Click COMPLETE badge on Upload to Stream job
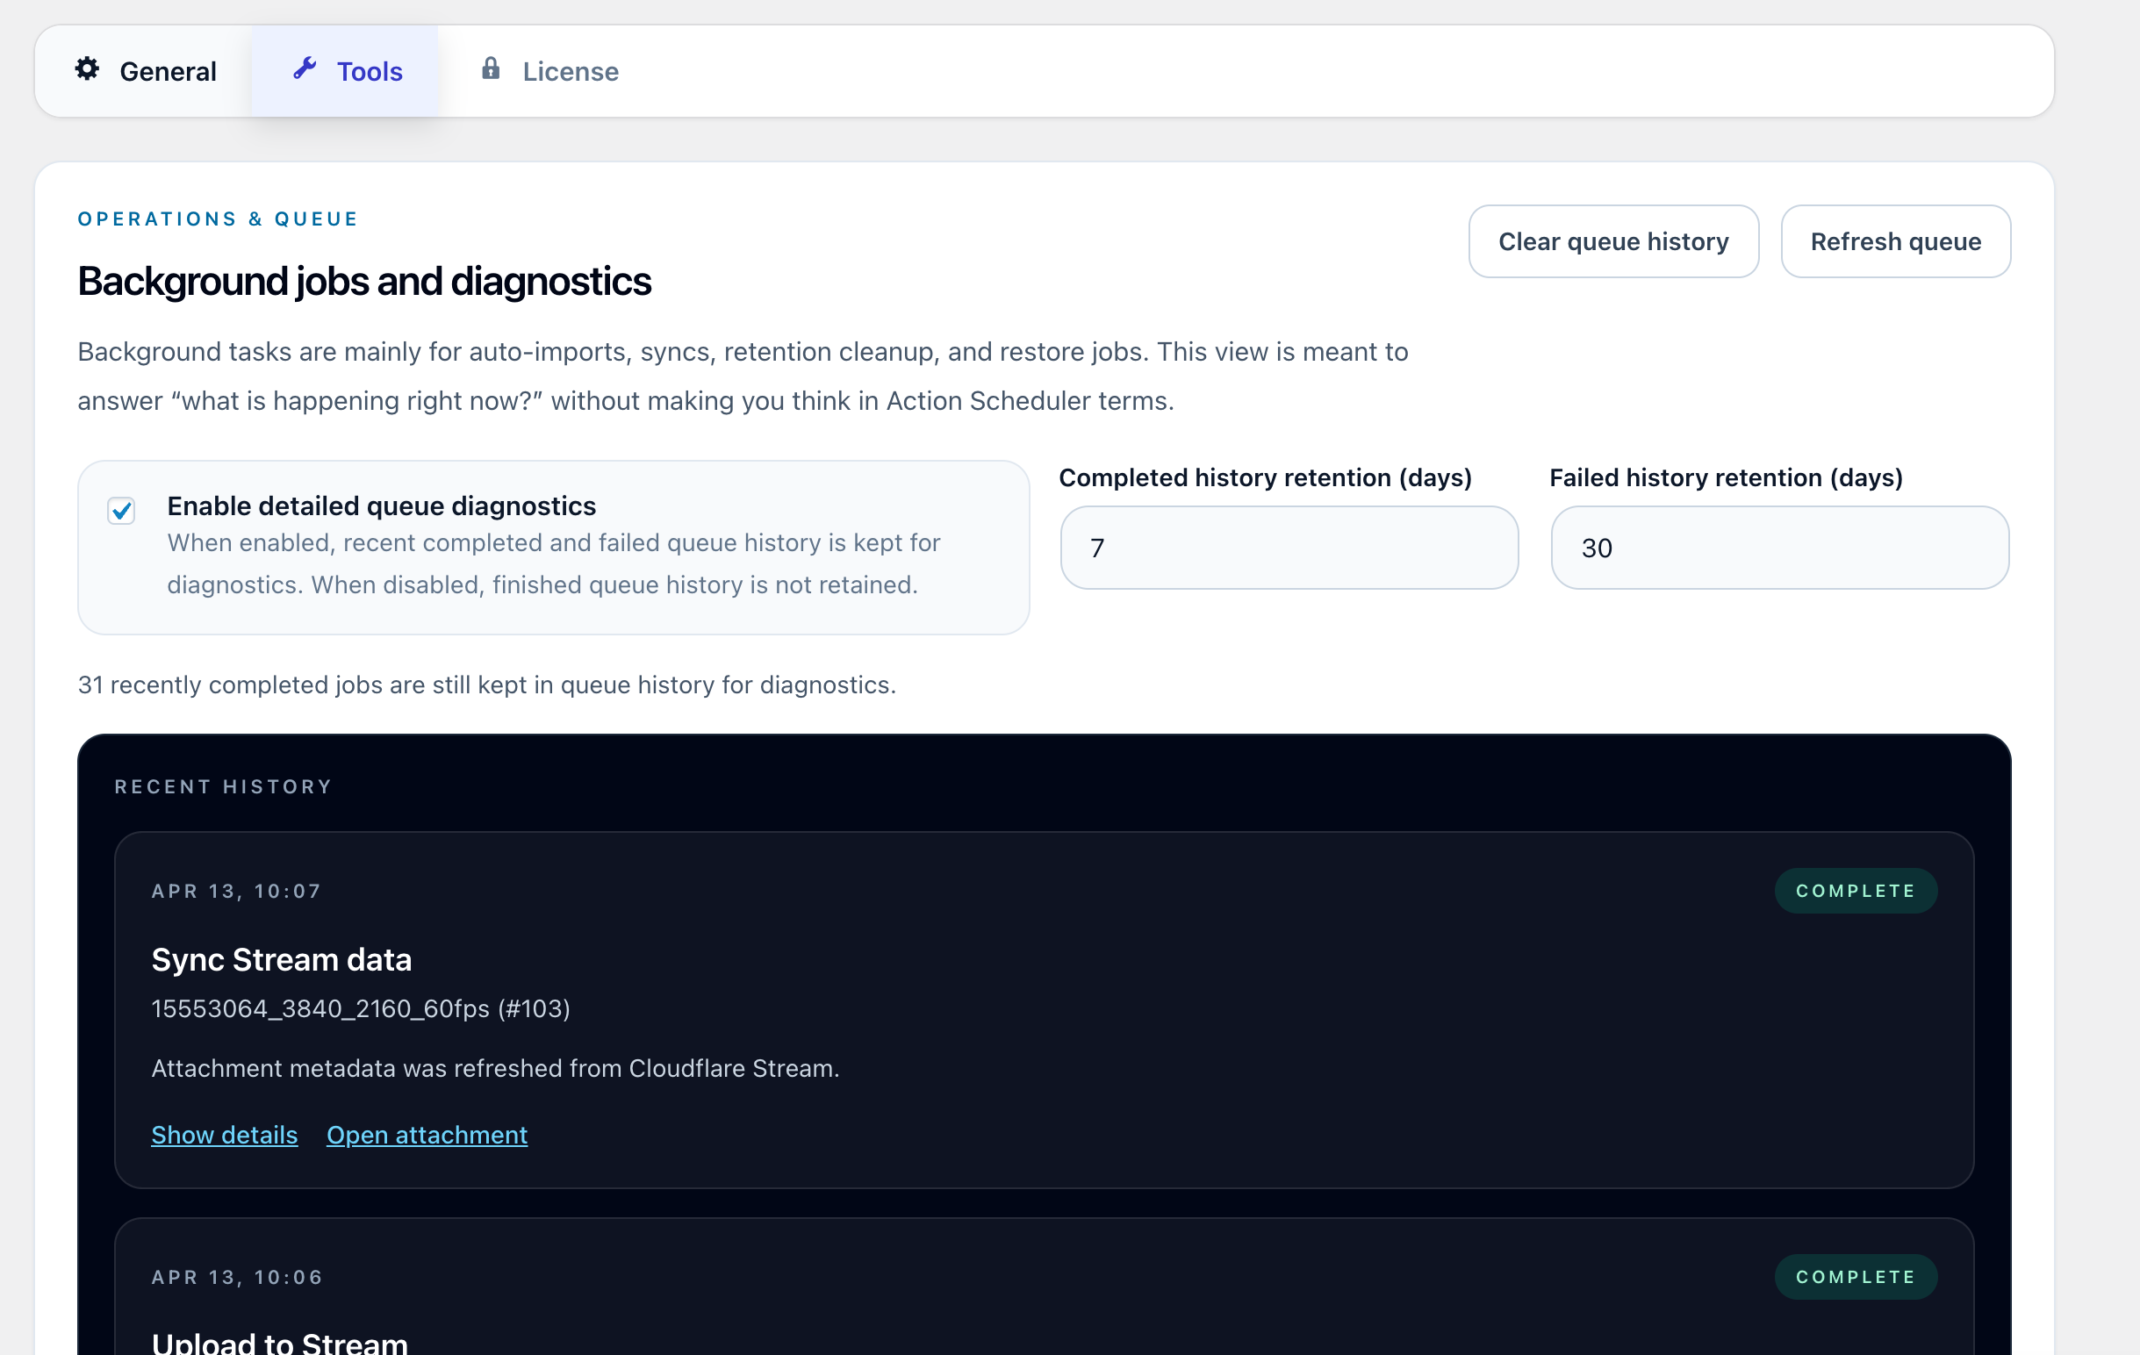2140x1355 pixels. (x=1855, y=1277)
